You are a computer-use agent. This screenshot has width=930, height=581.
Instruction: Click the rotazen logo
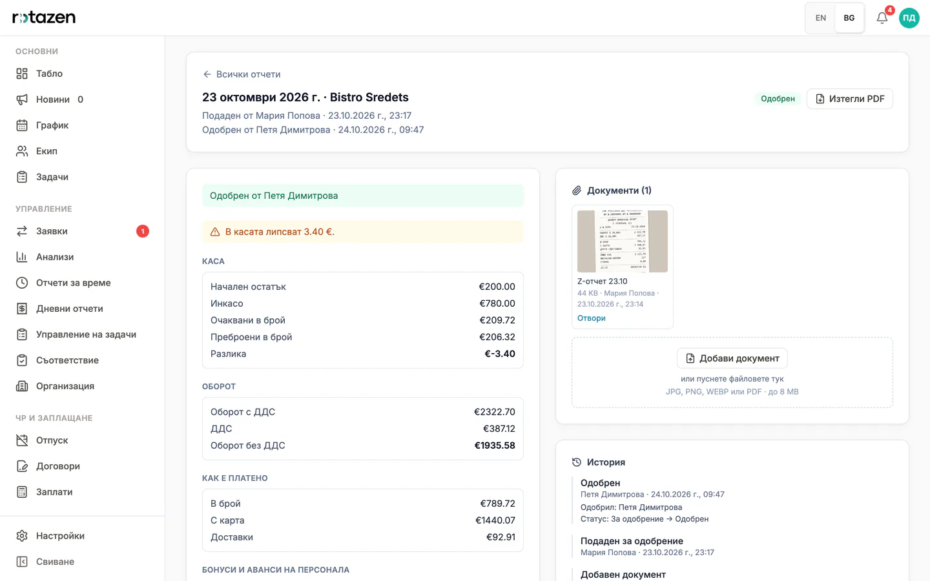[x=44, y=17]
